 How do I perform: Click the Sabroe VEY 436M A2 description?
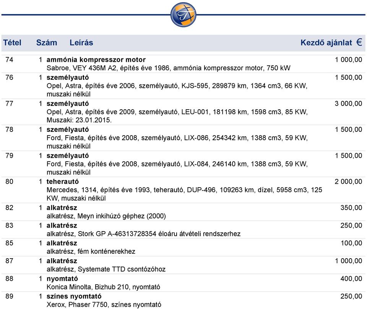pyautogui.click(x=168, y=68)
